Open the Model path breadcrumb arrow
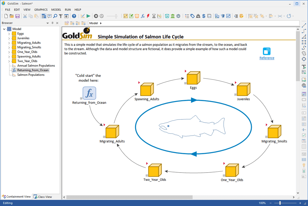 (101, 23)
